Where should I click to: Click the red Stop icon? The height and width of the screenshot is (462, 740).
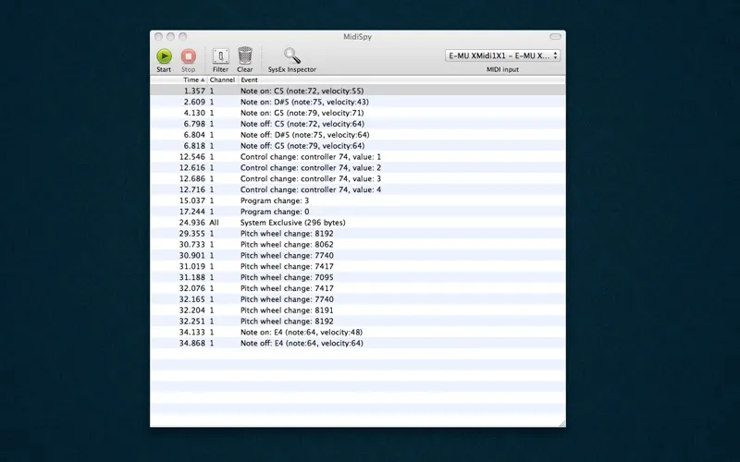188,55
